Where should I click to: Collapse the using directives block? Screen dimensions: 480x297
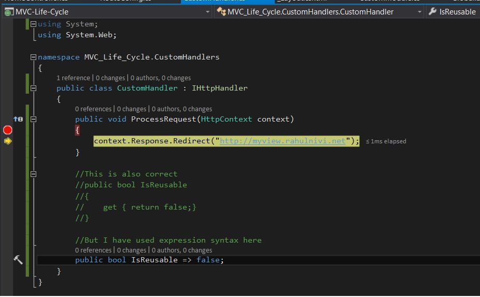33,24
